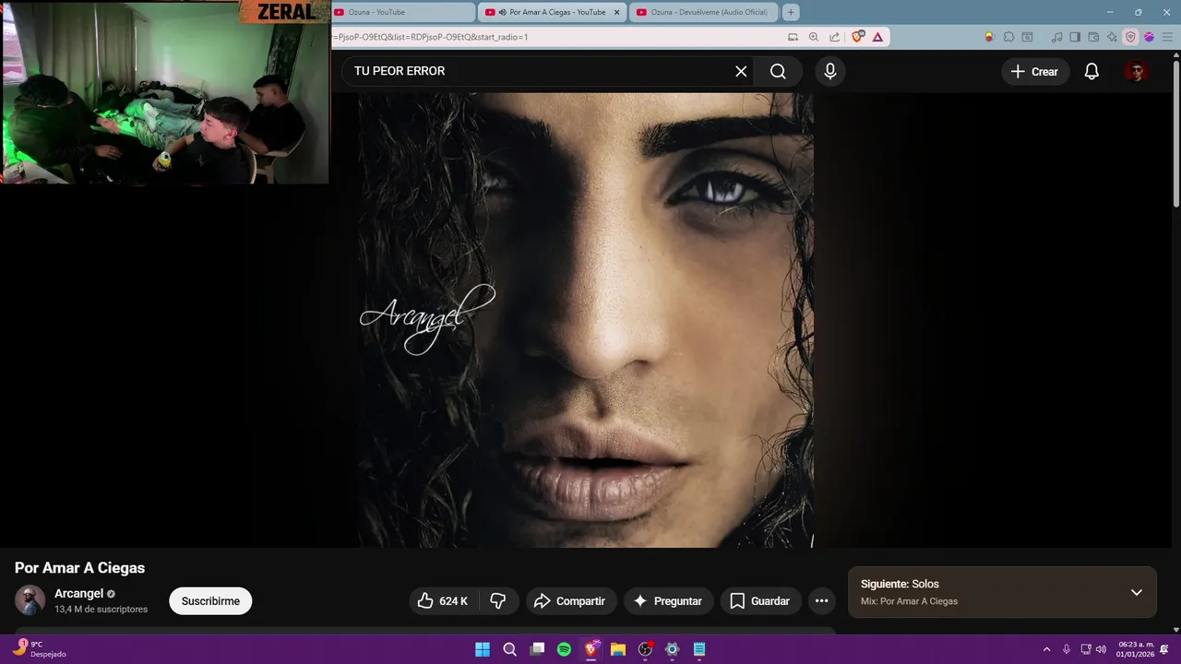Click the share page icon in address bar
Viewport: 1181px width, 664px height.
834,37
